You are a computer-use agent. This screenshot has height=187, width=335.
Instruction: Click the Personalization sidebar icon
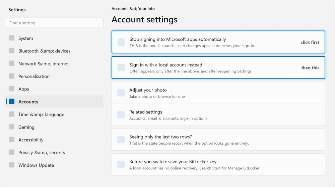click(12, 76)
